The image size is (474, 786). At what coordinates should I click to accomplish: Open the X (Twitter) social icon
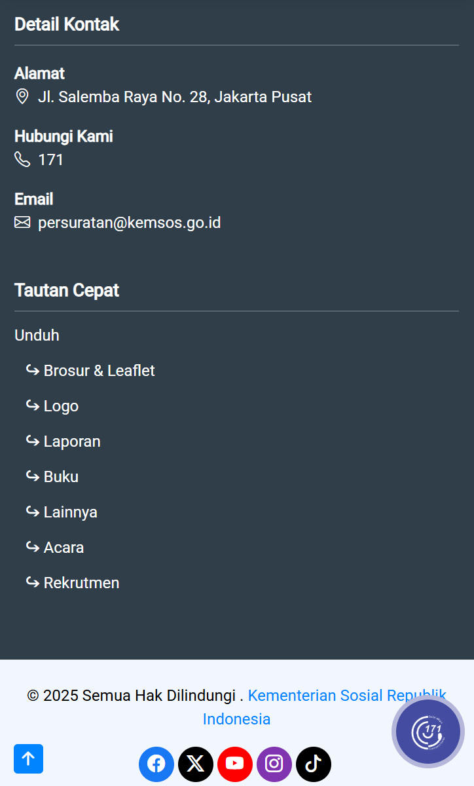(x=196, y=764)
